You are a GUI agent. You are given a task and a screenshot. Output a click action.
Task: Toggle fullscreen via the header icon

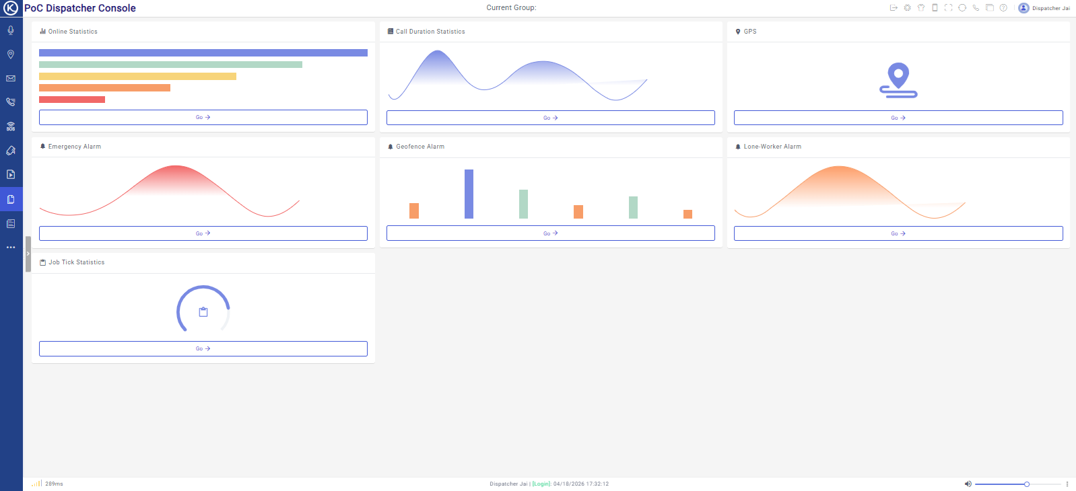click(948, 8)
